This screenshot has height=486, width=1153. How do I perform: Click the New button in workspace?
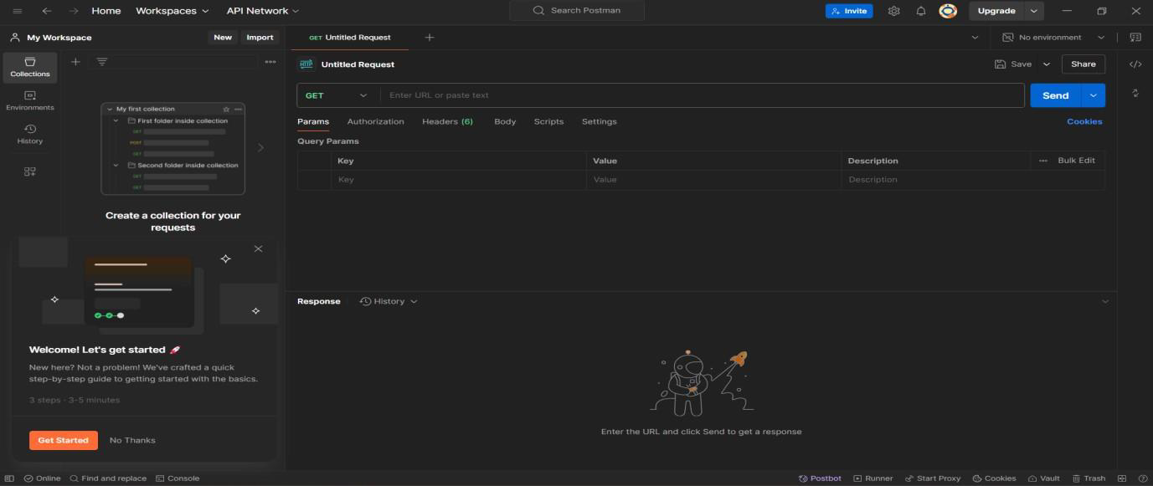pyautogui.click(x=223, y=38)
